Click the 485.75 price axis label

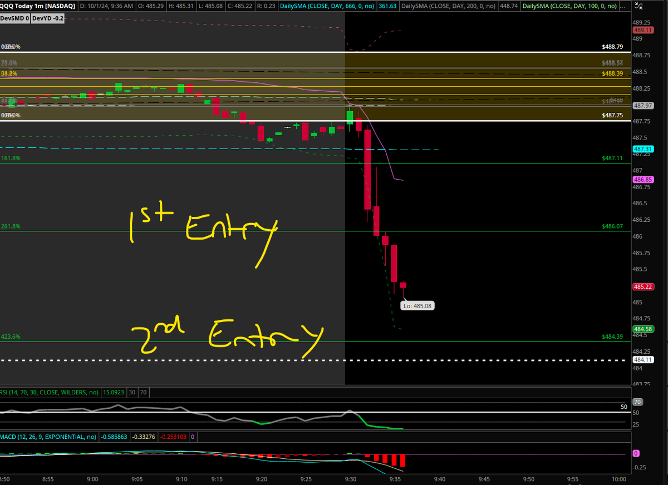coord(642,253)
